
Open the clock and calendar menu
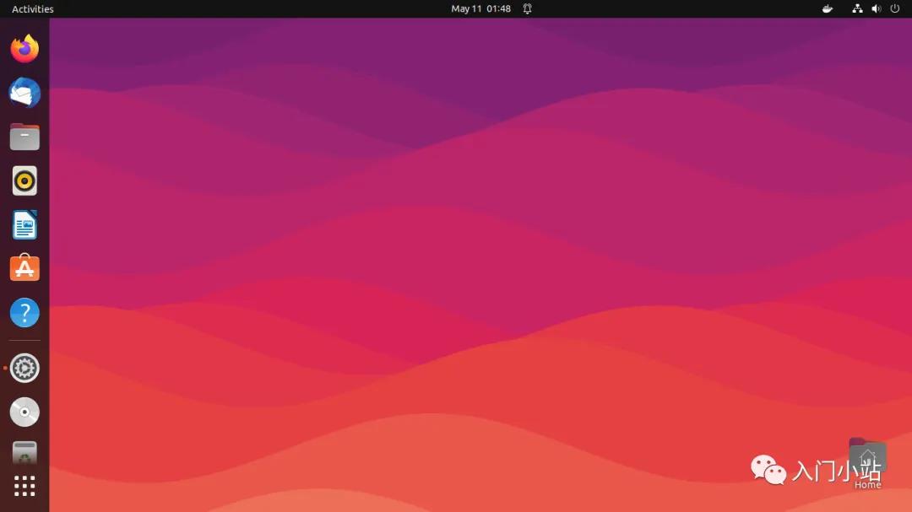coord(480,9)
